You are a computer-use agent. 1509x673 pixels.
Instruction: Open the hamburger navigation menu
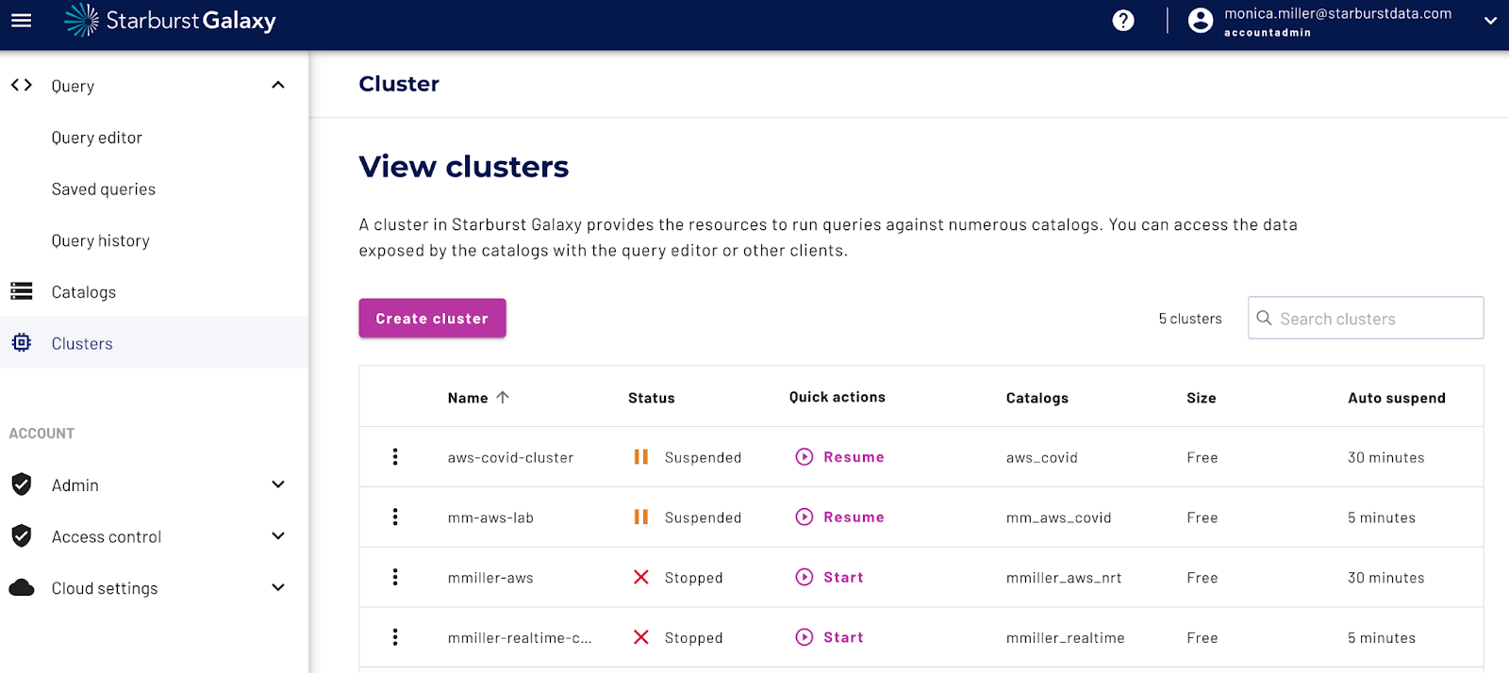pyautogui.click(x=21, y=20)
